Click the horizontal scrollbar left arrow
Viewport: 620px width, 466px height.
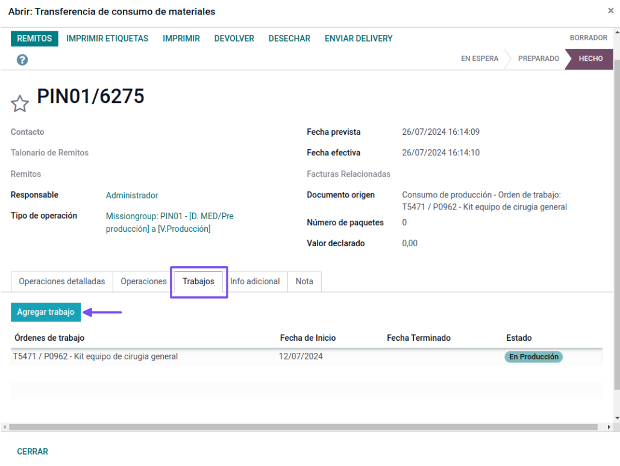[5, 427]
